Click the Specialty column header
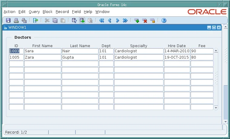230x139 pixels. click(139, 46)
